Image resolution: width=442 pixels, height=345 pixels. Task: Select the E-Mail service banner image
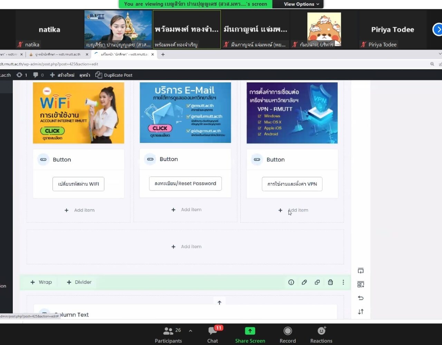185,112
